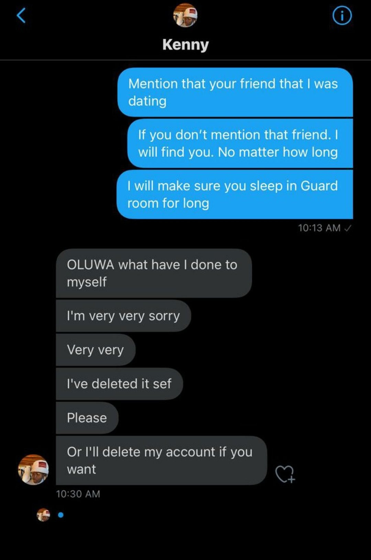Tap the blue dot indicator
Image resolution: width=371 pixels, height=560 pixels.
pos(61,515)
